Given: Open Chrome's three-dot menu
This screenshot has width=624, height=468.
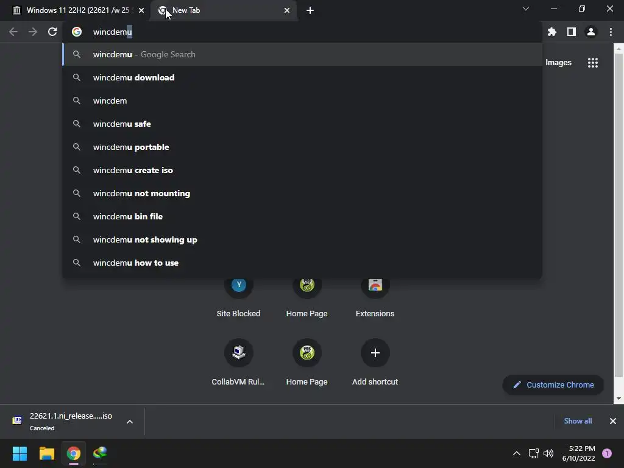Looking at the screenshot, I should 611,32.
